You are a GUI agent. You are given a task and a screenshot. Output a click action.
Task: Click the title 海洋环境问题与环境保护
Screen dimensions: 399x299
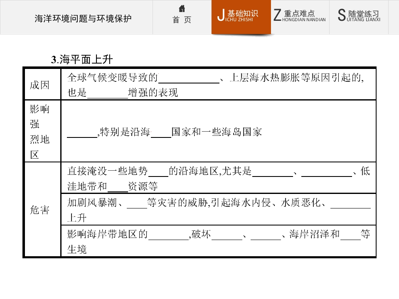pyautogui.click(x=83, y=18)
